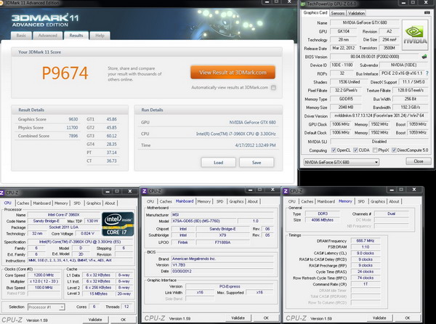Viewport: 436px width, 324px height.
Task: Open the NVIDIA GeForce GTX 680 dropdown
Action: [342, 162]
